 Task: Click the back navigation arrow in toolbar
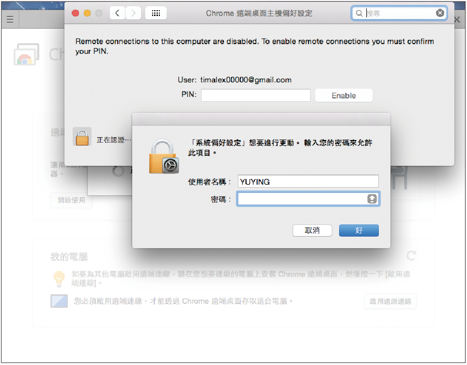pyautogui.click(x=117, y=13)
